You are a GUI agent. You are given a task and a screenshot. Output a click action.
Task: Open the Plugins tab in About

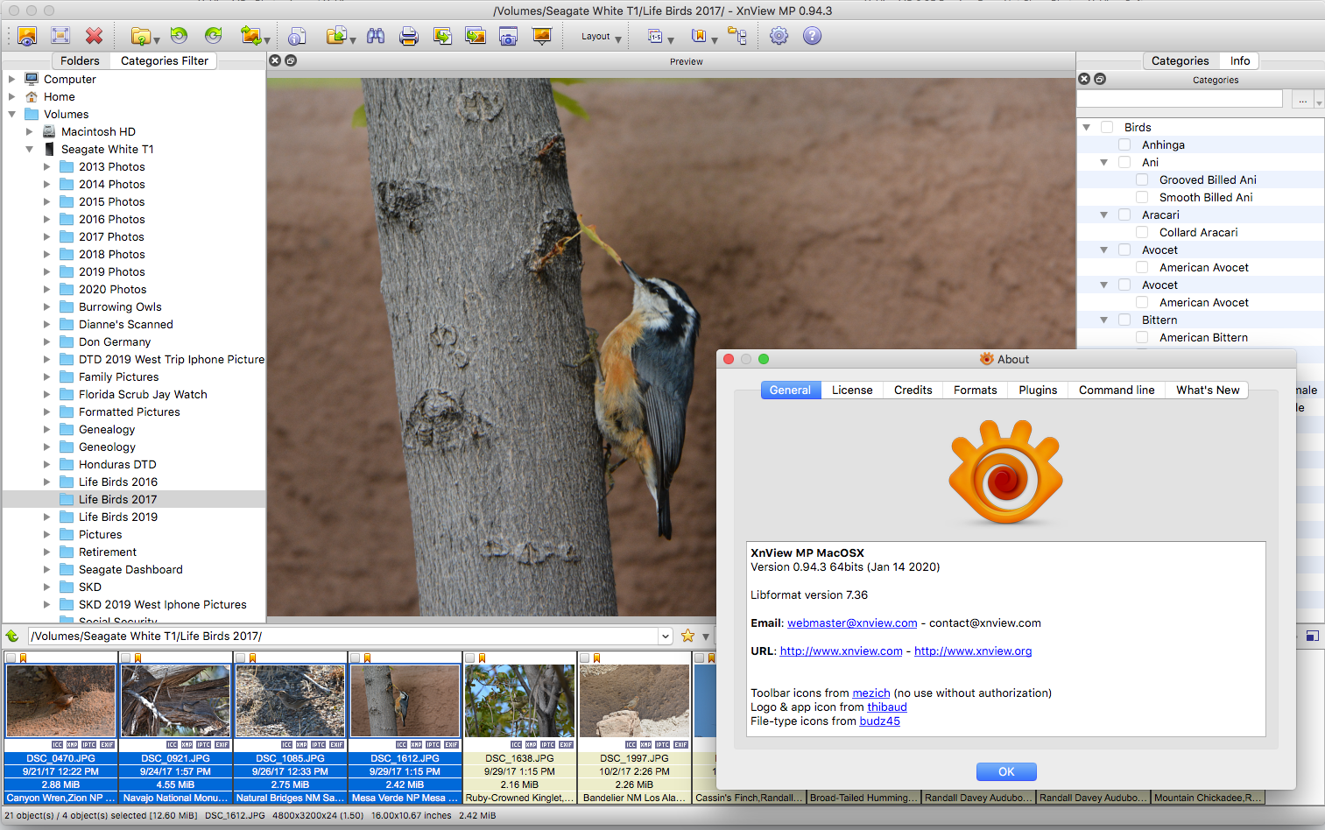[1038, 390]
